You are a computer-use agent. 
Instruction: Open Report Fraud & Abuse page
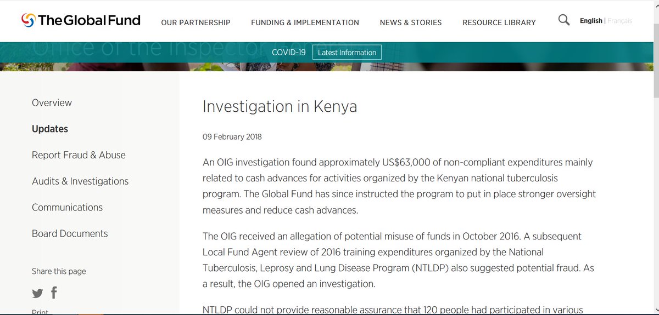[x=79, y=155]
